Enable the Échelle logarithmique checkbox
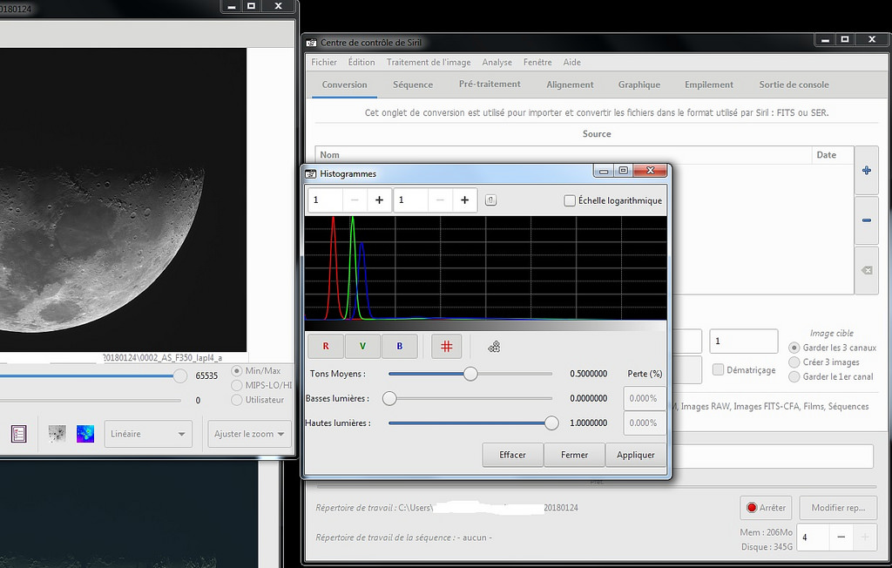This screenshot has height=568, width=892. point(570,200)
